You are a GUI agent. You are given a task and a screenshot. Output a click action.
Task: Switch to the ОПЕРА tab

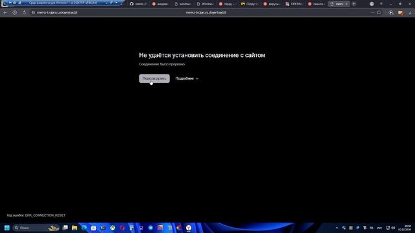click(x=294, y=4)
